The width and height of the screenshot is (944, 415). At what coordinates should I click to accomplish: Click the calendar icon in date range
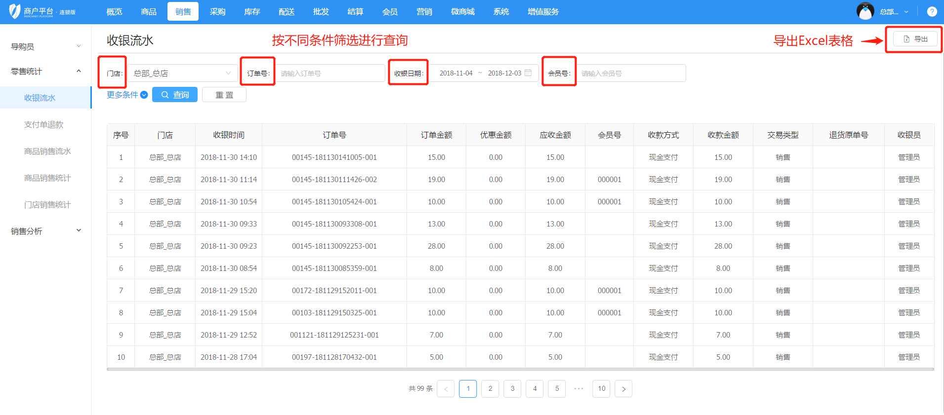click(528, 73)
